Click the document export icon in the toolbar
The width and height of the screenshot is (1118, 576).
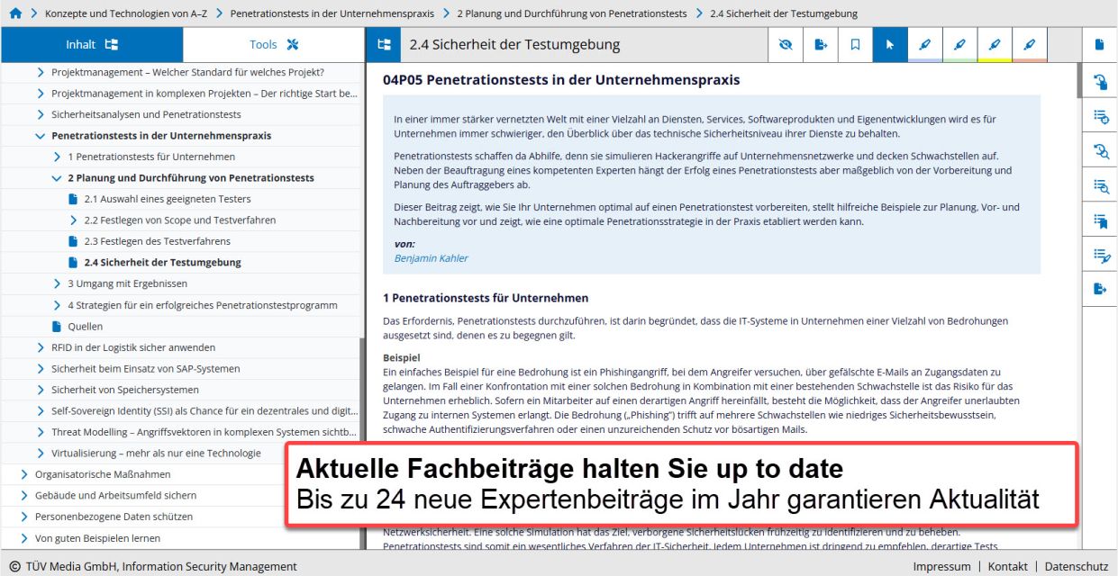820,44
